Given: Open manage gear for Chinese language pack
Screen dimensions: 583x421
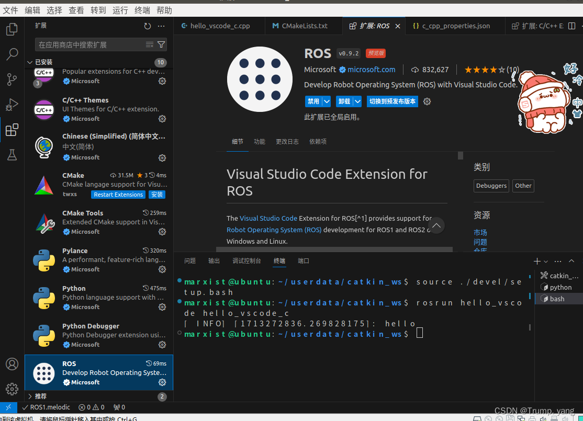Looking at the screenshot, I should (162, 158).
